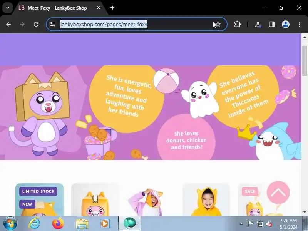Open the Chrome profile avatar
This screenshot has height=231, width=308.
285,24
